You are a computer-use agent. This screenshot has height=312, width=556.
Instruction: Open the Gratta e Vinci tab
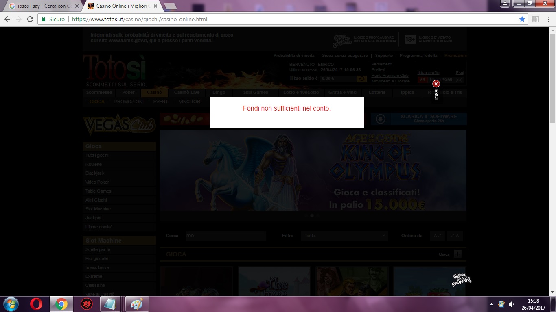343,92
